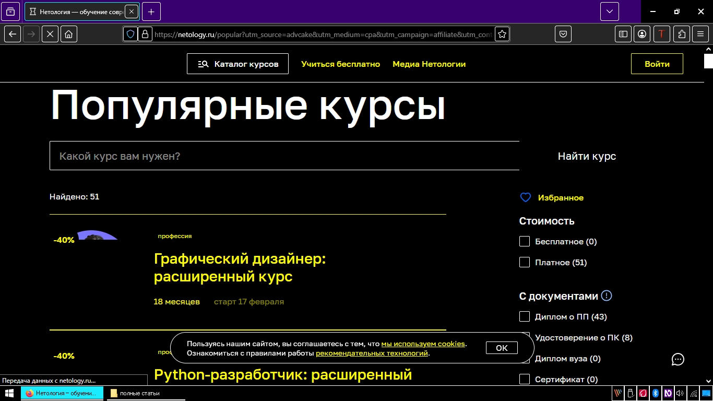Select the Удостоверение о ПК (8) filter label
The image size is (713, 401).
point(584,337)
